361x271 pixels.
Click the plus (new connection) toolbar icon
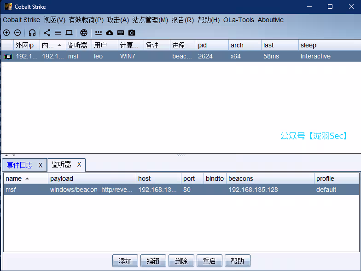tap(6, 33)
